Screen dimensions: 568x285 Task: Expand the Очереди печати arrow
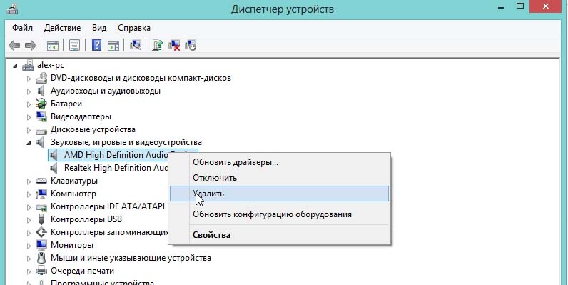[29, 271]
